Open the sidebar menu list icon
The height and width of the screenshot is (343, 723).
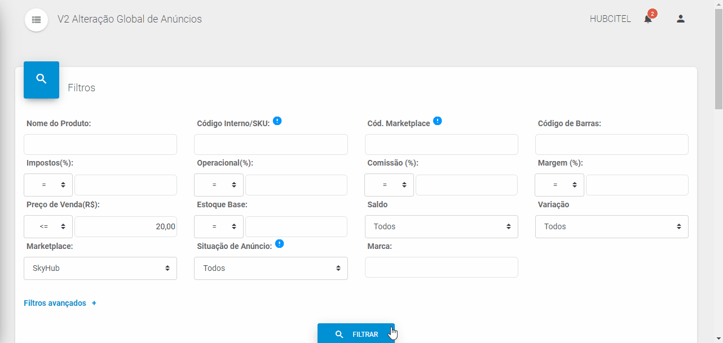pos(37,20)
